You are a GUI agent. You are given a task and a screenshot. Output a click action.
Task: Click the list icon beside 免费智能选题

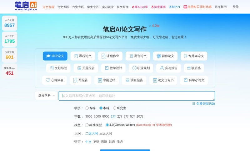click(x=194, y=104)
